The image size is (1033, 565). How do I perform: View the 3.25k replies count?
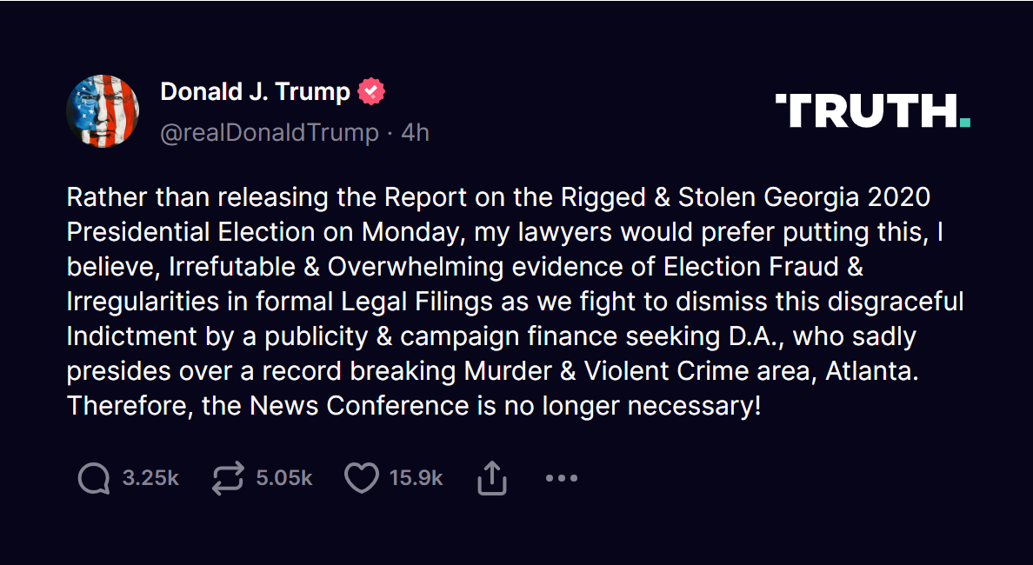click(150, 478)
